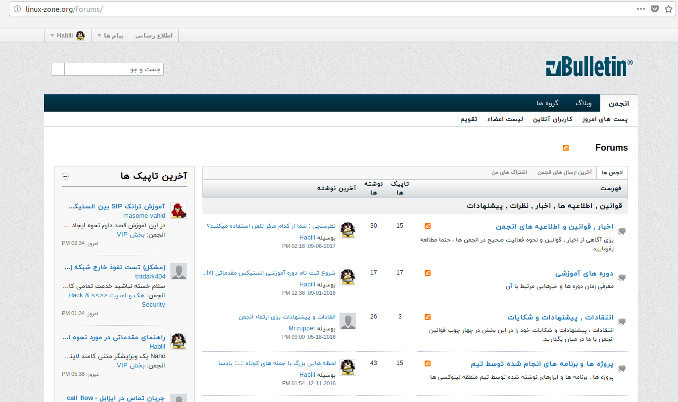This screenshot has height=402, width=678.
Task: Click the site information icon in address bar
Action: 17,9
